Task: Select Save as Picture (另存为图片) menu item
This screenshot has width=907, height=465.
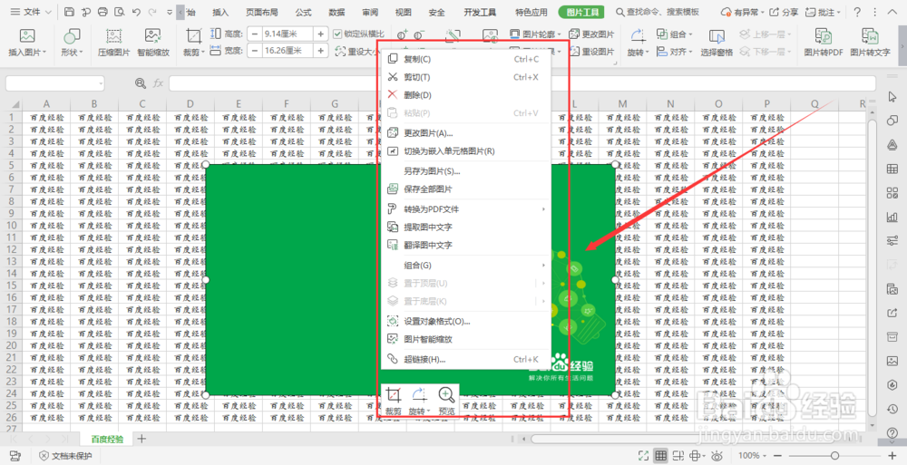Action: [465, 170]
